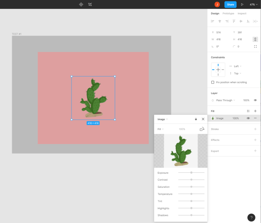261x223 pixels.
Task: Click the blue Share button
Action: coord(230,5)
